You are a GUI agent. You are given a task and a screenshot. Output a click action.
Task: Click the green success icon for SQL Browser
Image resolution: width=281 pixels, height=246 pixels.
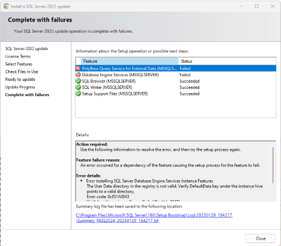[78, 81]
